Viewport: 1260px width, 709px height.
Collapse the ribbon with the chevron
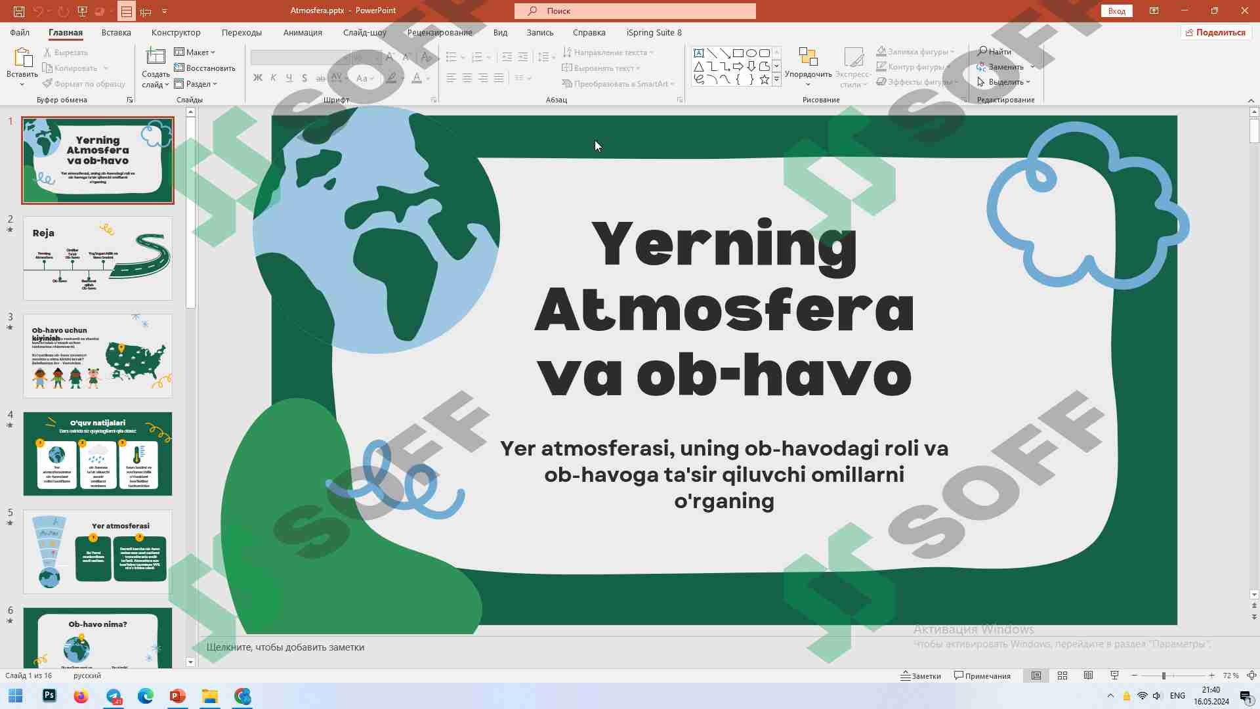tap(1251, 100)
